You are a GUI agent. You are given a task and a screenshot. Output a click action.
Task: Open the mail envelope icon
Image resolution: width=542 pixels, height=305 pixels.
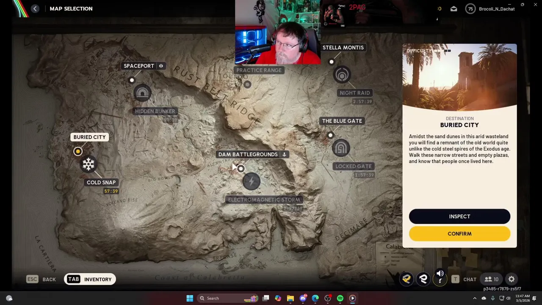point(454,9)
